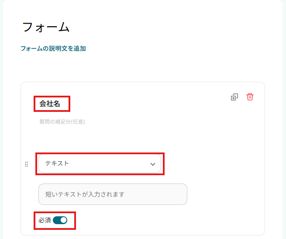Select the テキスト text inside the combo box
The height and width of the screenshot is (239, 286).
[x=57, y=163]
